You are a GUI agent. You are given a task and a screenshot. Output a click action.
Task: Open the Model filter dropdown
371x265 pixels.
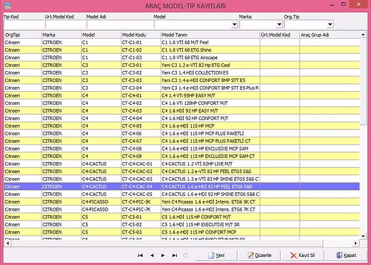[x=234, y=25]
